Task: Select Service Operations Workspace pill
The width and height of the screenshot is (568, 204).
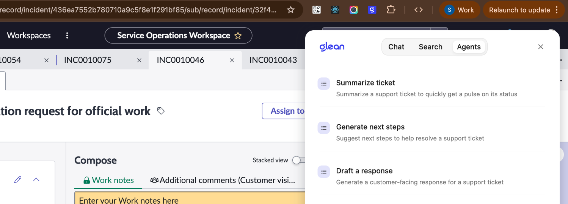Action: pyautogui.click(x=178, y=36)
